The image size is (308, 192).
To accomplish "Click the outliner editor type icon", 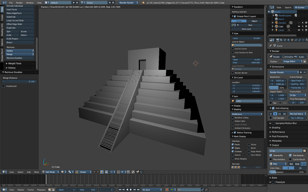I will point(271,8).
